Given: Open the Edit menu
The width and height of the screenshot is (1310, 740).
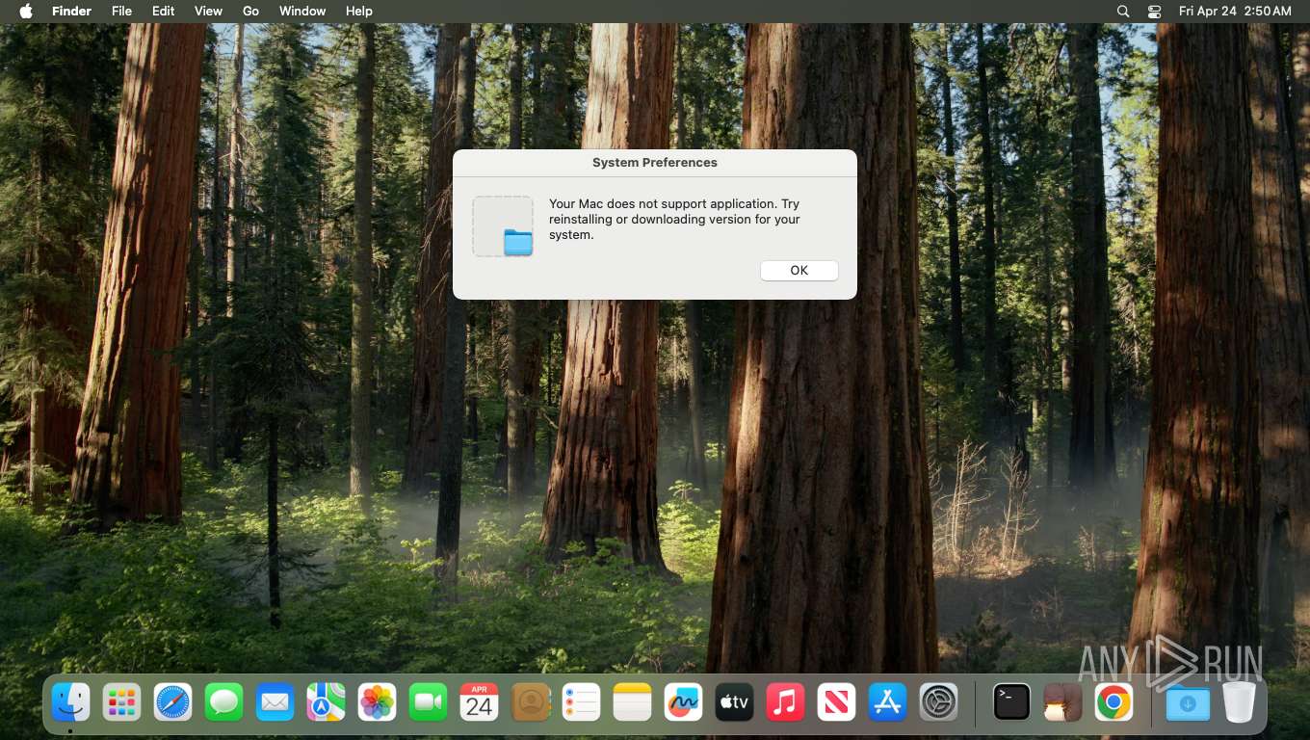Looking at the screenshot, I should pyautogui.click(x=164, y=12).
